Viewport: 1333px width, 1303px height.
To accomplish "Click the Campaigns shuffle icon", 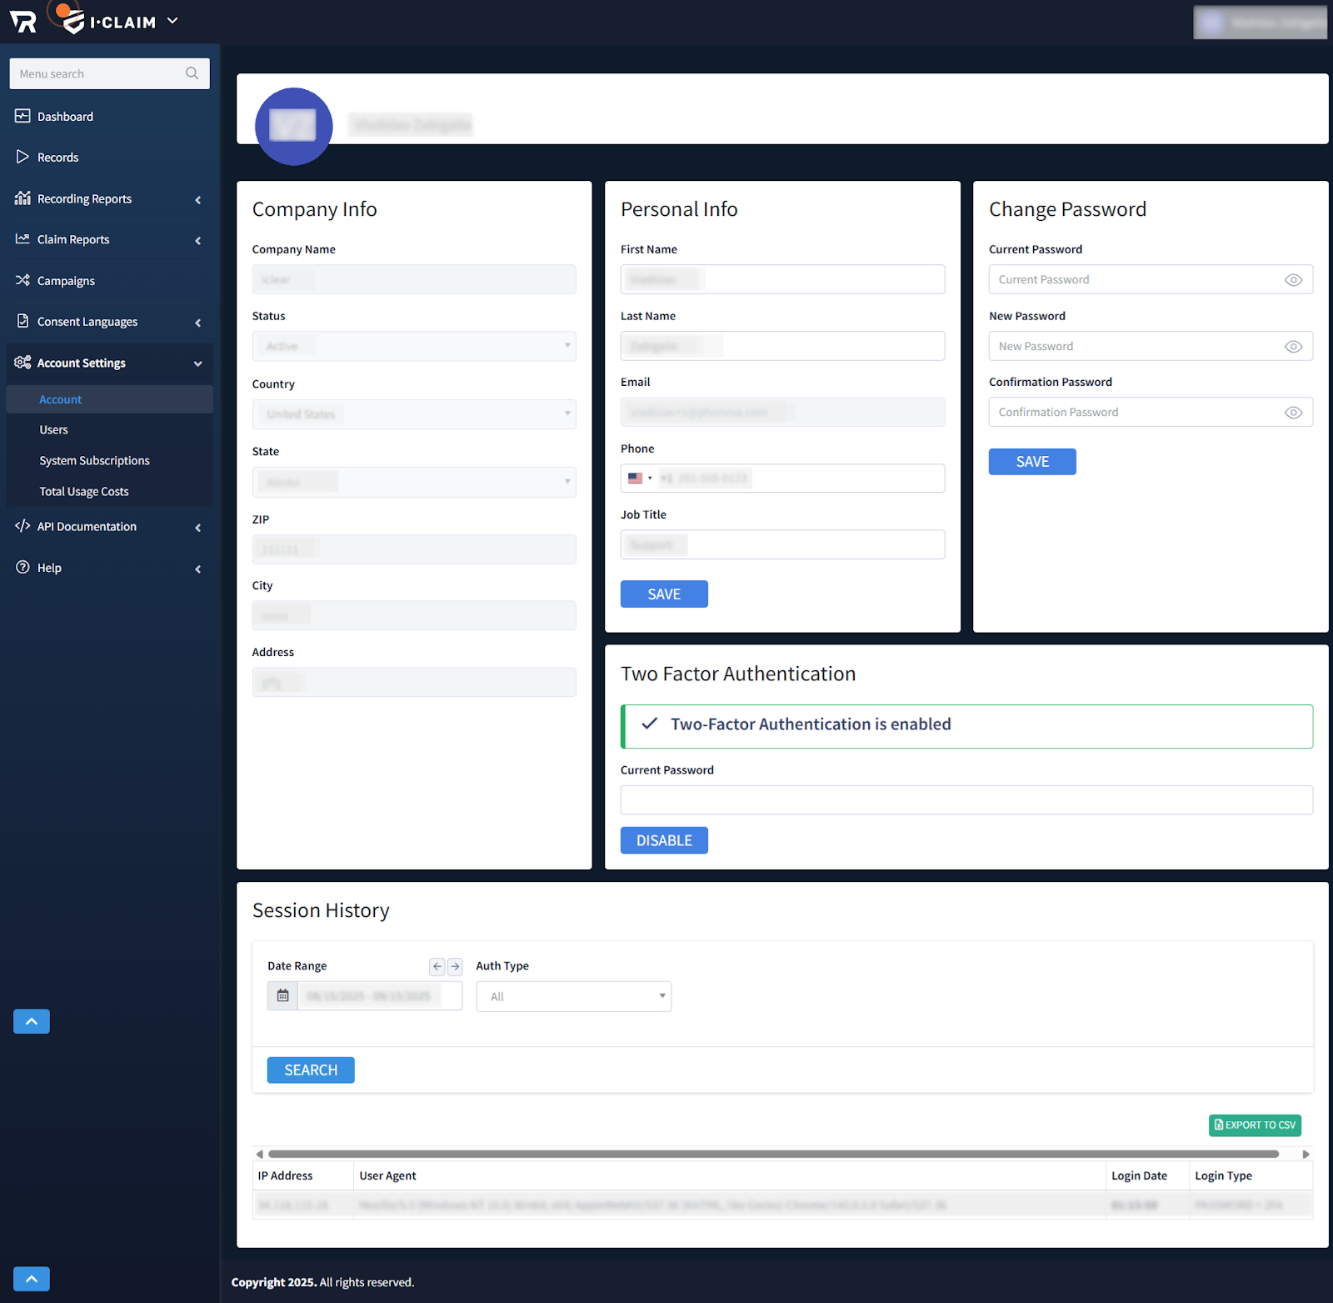I will pyautogui.click(x=22, y=280).
